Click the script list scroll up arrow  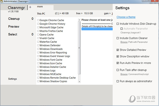(79, 20)
